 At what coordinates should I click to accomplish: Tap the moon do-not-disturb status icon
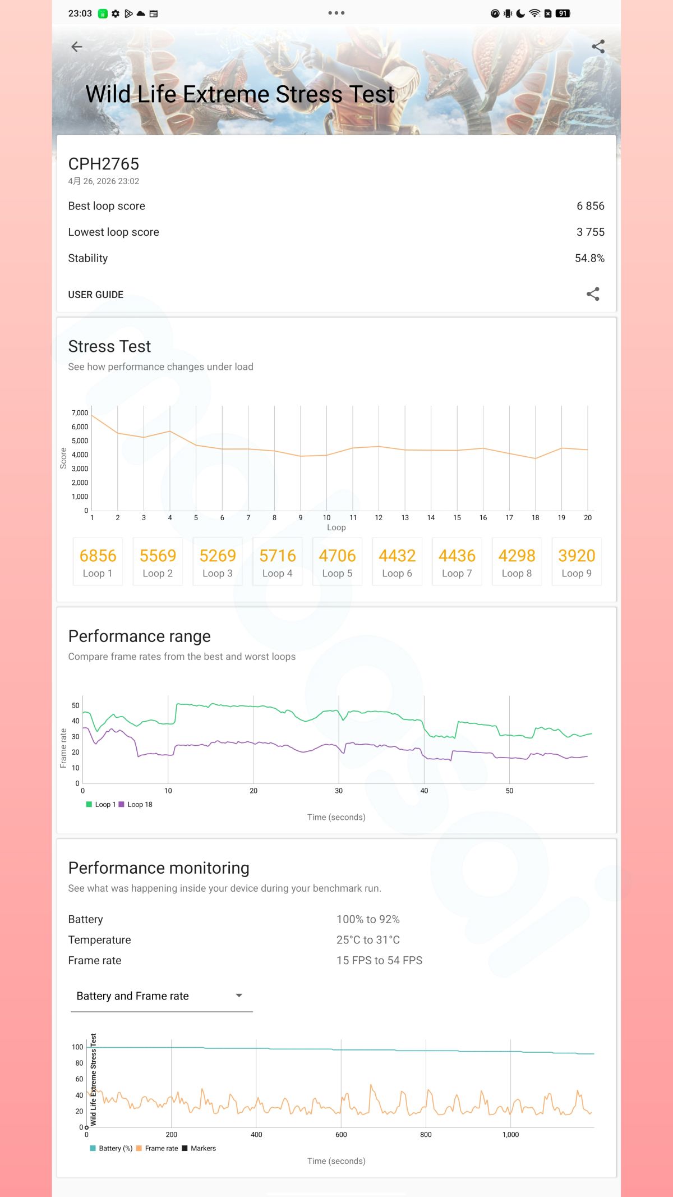point(521,13)
